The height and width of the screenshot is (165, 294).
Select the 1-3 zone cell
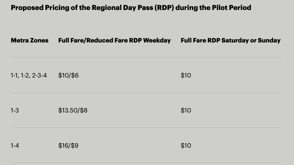coord(15,111)
